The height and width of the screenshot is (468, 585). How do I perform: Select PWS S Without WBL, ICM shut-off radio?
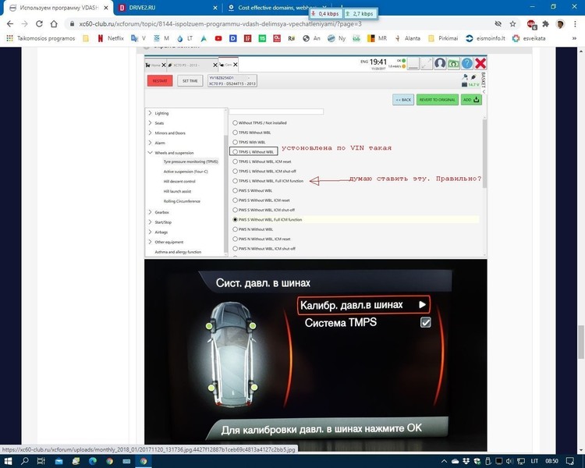click(235, 210)
